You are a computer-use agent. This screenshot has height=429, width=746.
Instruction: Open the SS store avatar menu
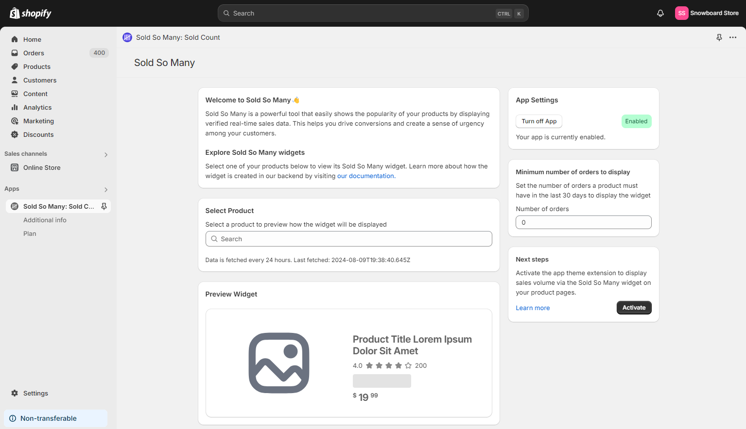[x=681, y=13]
